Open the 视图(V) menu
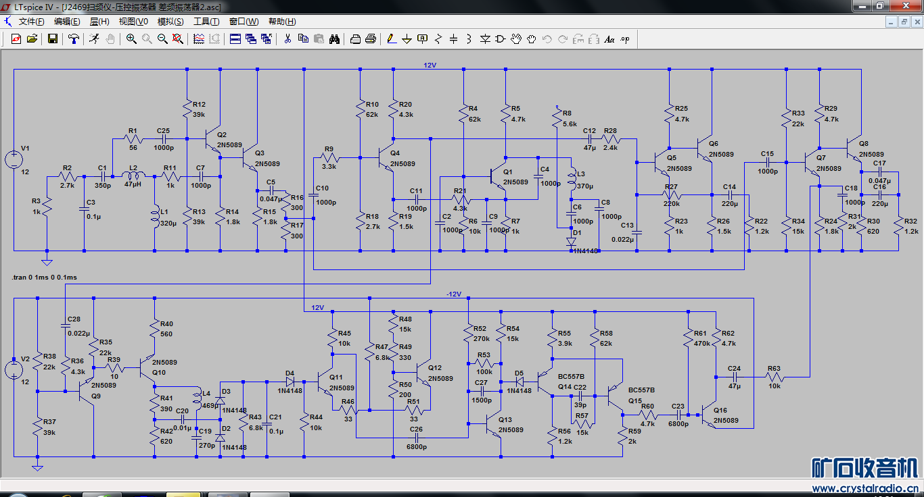Image resolution: width=924 pixels, height=497 pixels. click(x=133, y=22)
